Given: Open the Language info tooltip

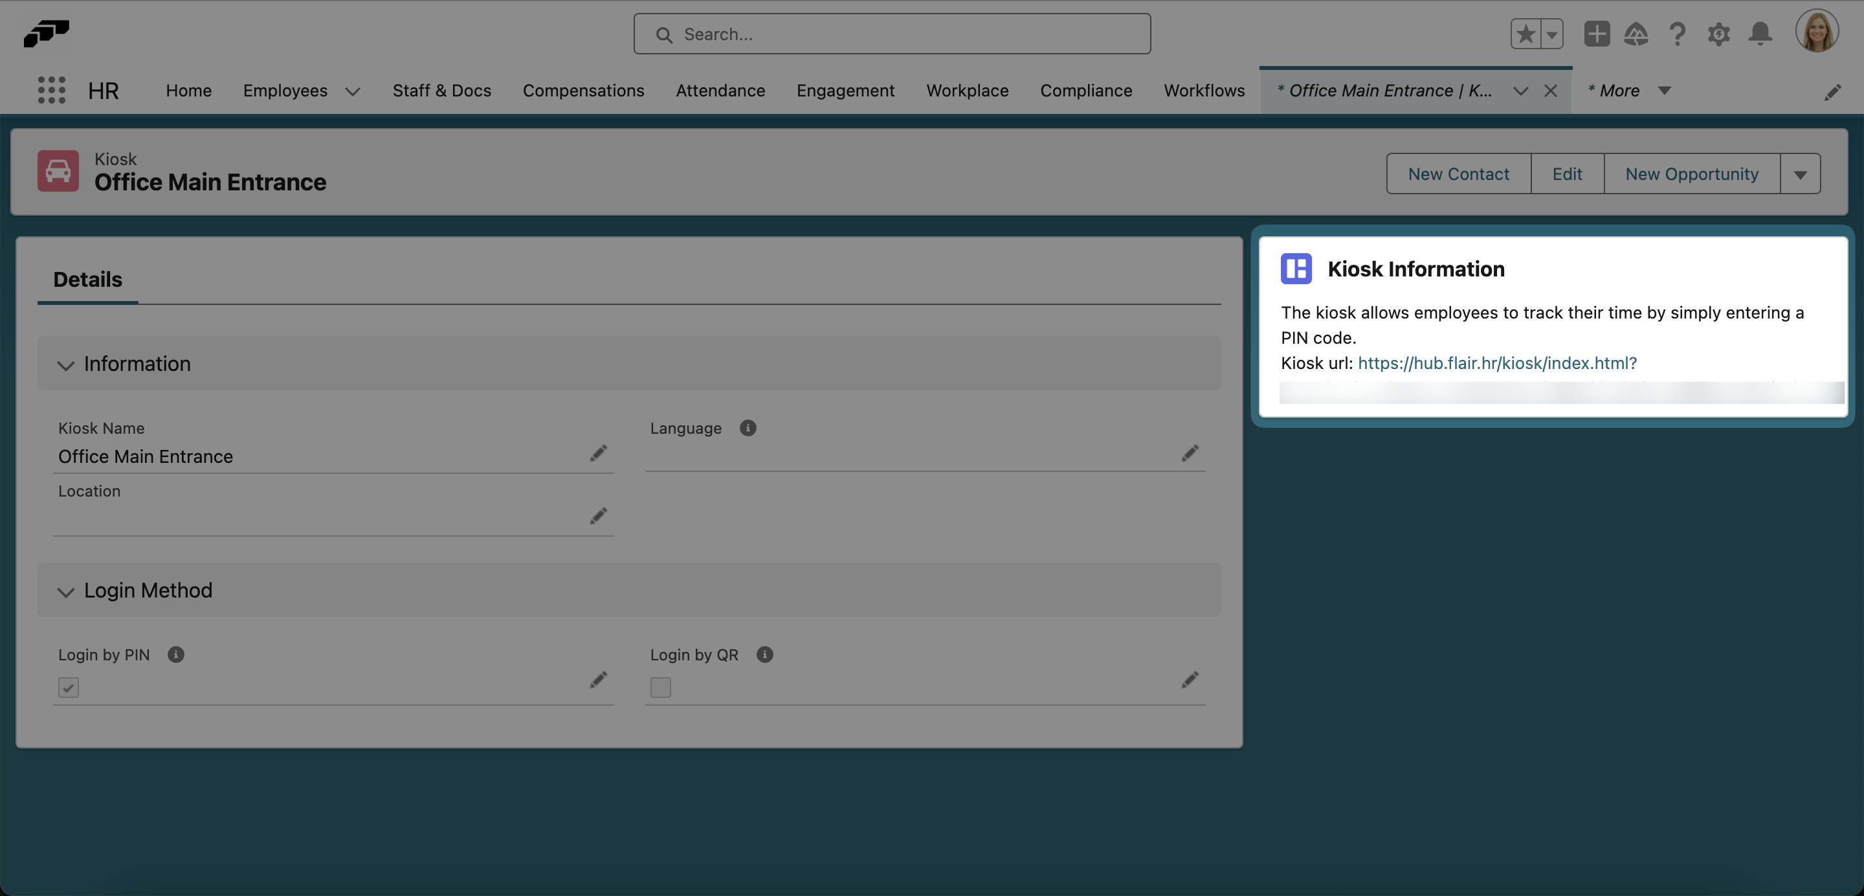Looking at the screenshot, I should (x=748, y=428).
